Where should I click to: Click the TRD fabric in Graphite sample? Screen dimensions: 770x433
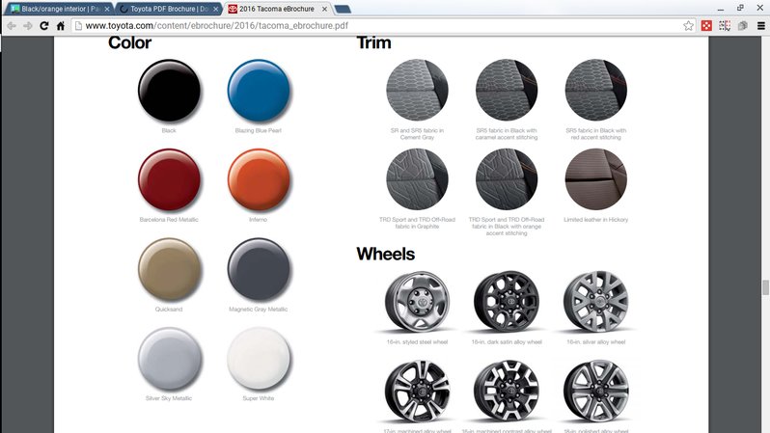click(418, 179)
